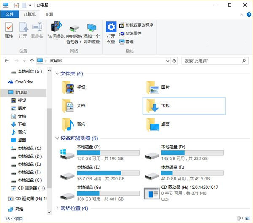Select 网络 network in navigation pane
The height and width of the screenshot is (223, 253).
click(x=16, y=209)
